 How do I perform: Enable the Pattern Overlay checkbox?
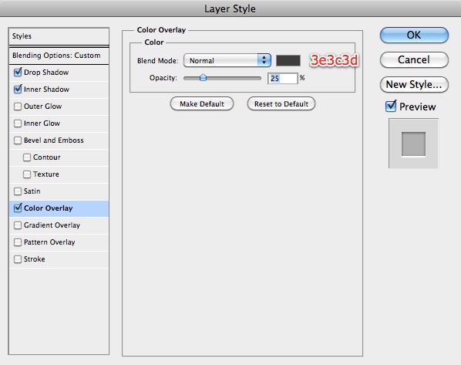pos(18,242)
